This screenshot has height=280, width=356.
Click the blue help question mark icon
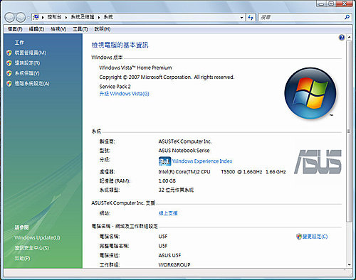pos(342,38)
